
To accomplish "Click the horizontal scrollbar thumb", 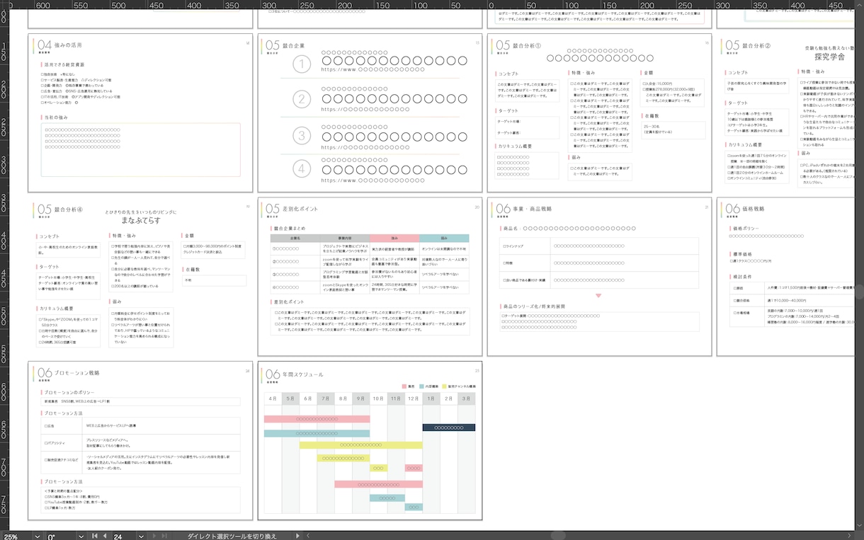I will [x=557, y=536].
